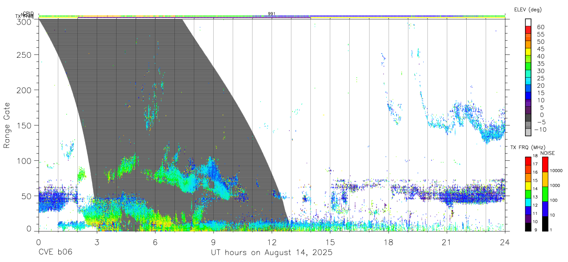Click the '35' label on ELEV colorbar
Image resolution: width=568 pixels, height=262 pixels.
click(x=540, y=64)
